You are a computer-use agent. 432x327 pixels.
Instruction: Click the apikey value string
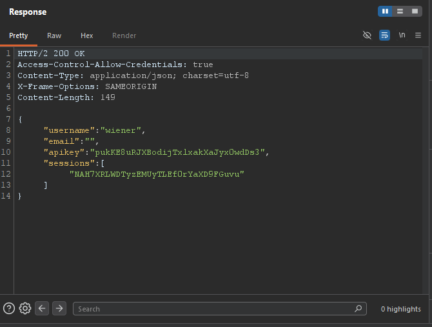click(177, 152)
